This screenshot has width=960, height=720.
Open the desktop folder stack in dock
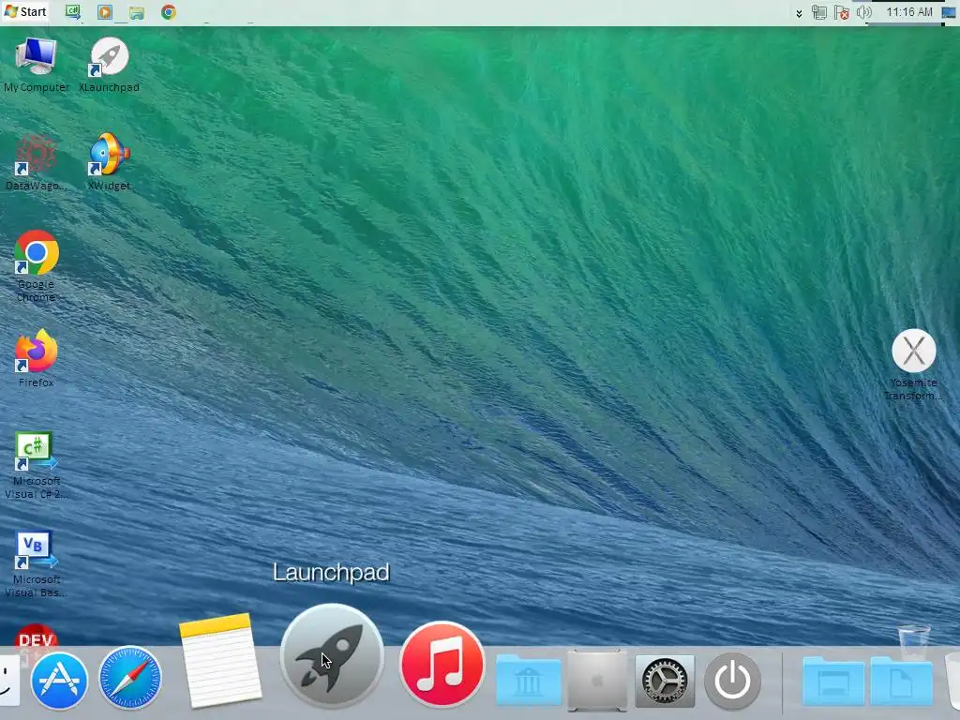tap(833, 681)
